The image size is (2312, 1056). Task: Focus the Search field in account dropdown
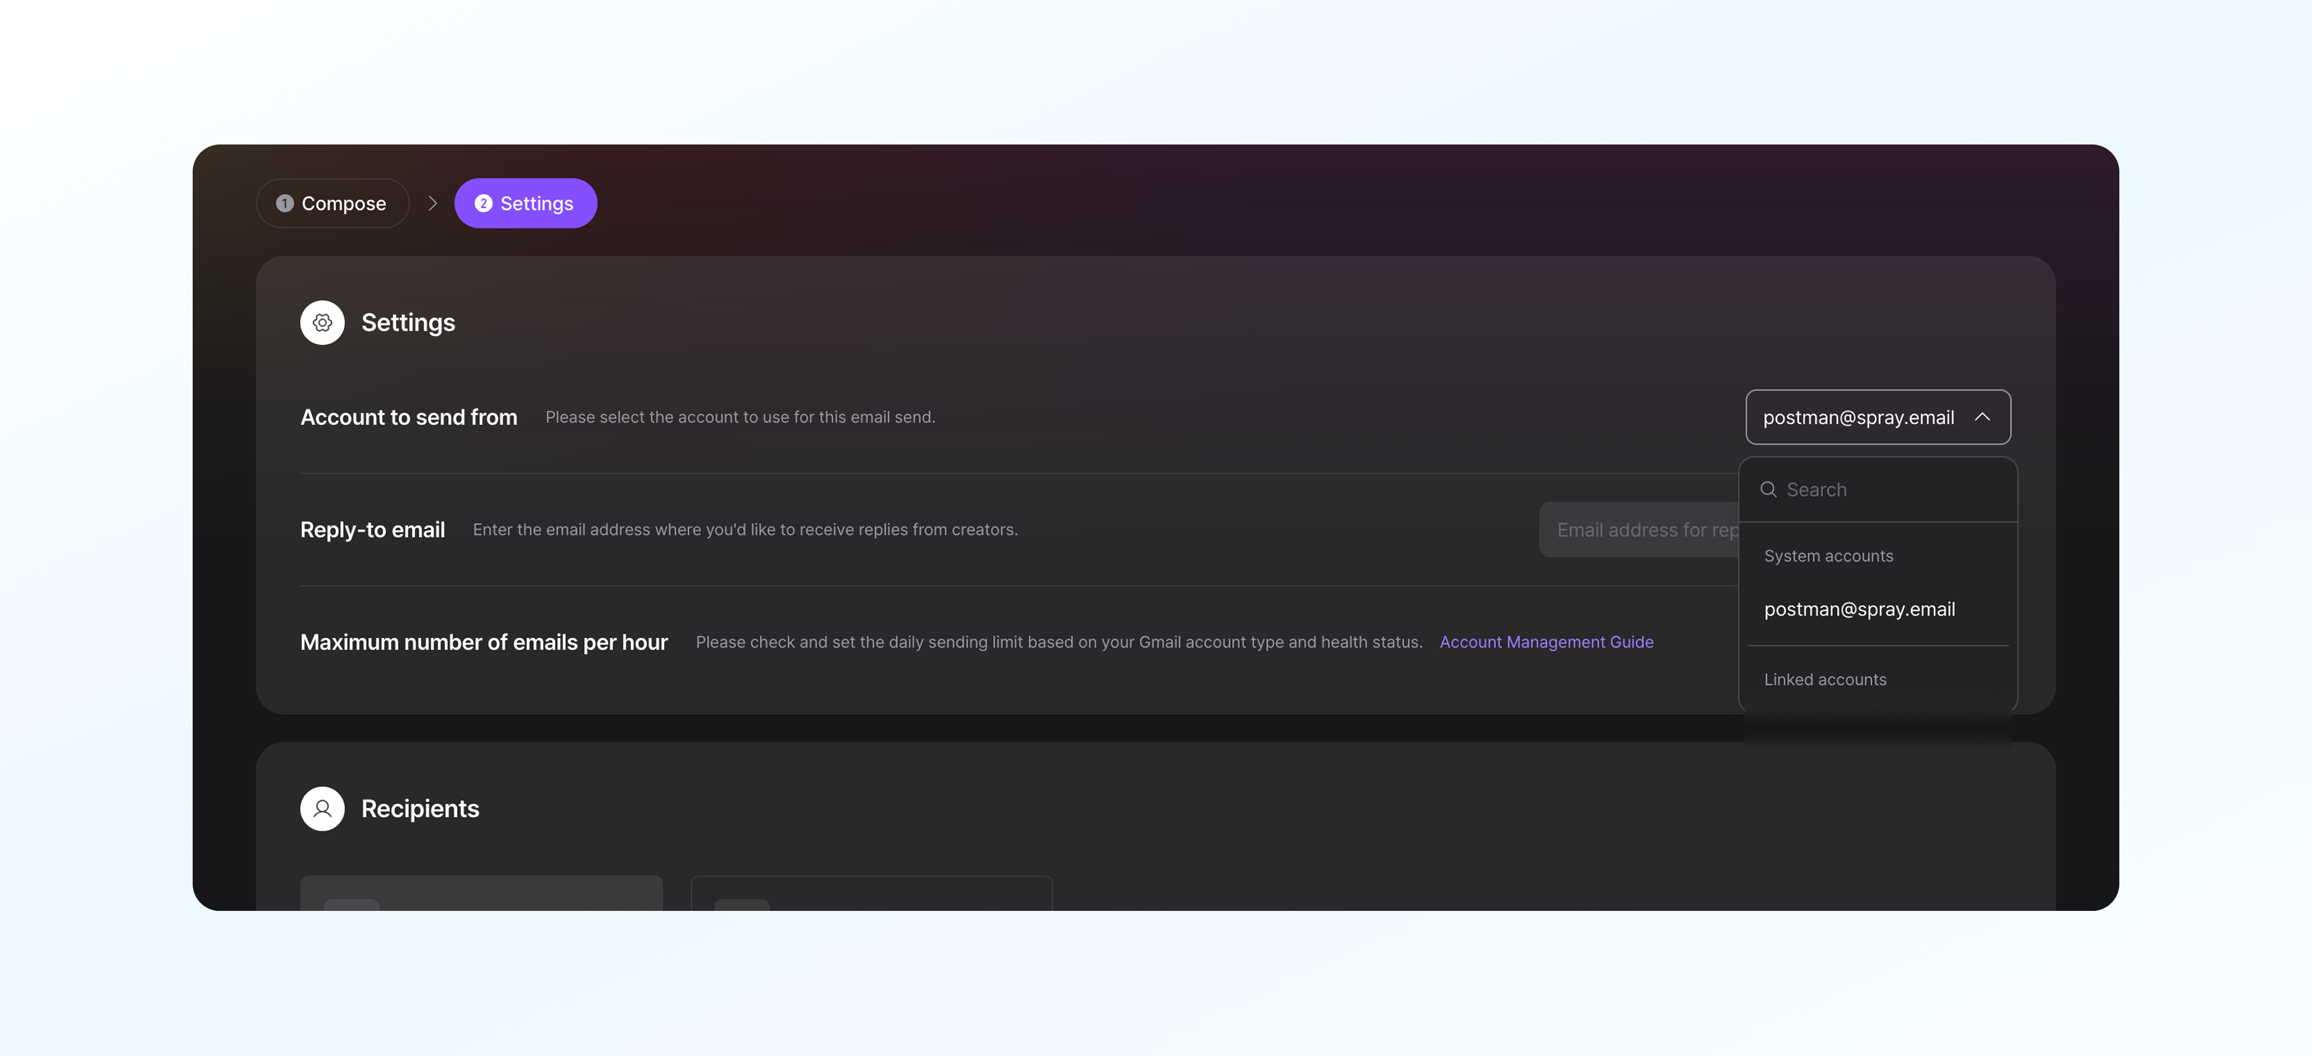1885,490
